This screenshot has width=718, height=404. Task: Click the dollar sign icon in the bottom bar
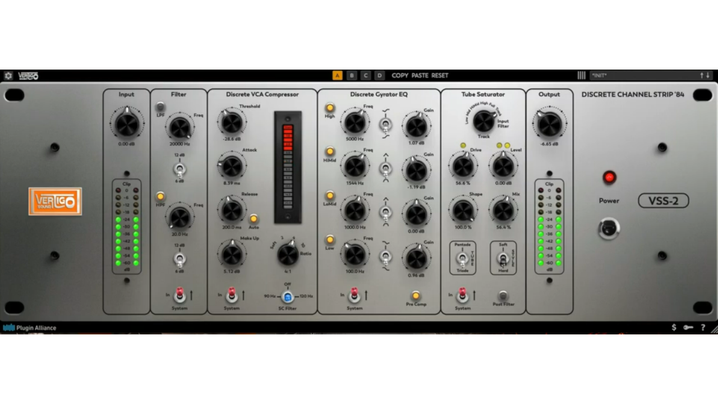pyautogui.click(x=674, y=327)
